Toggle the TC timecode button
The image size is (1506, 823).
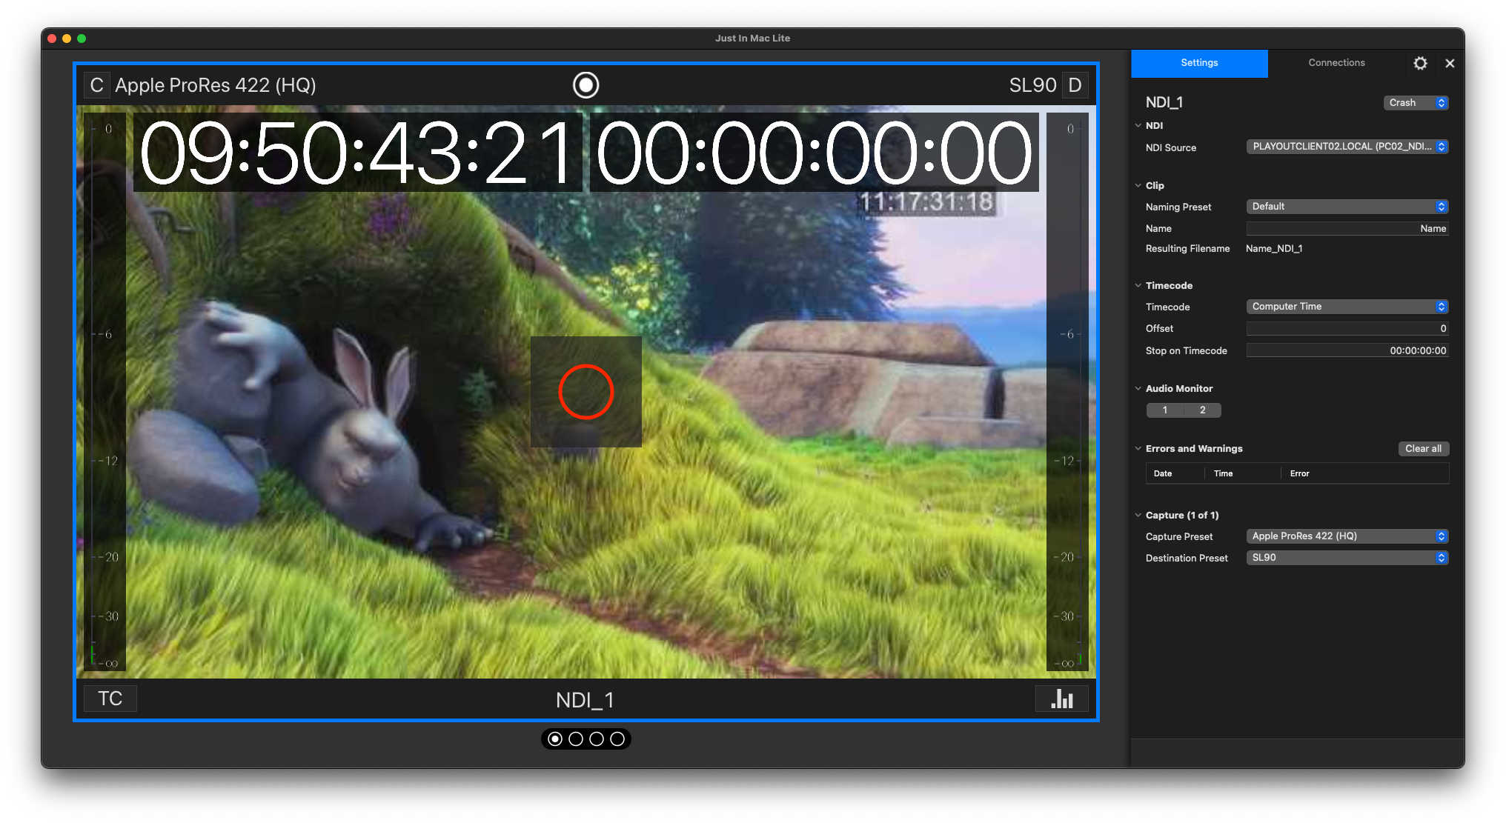tap(110, 699)
